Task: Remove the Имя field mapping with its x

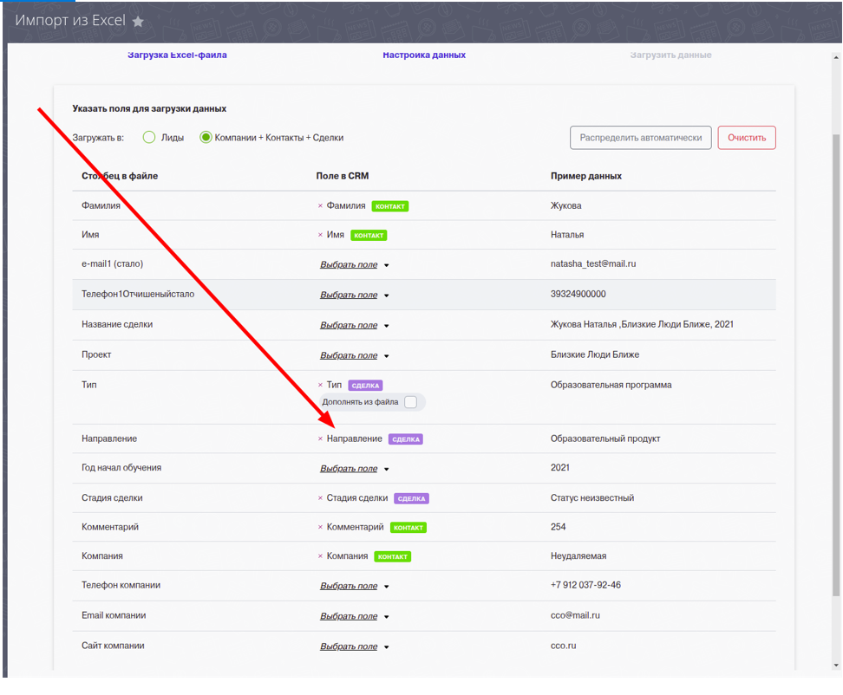Action: [x=320, y=235]
